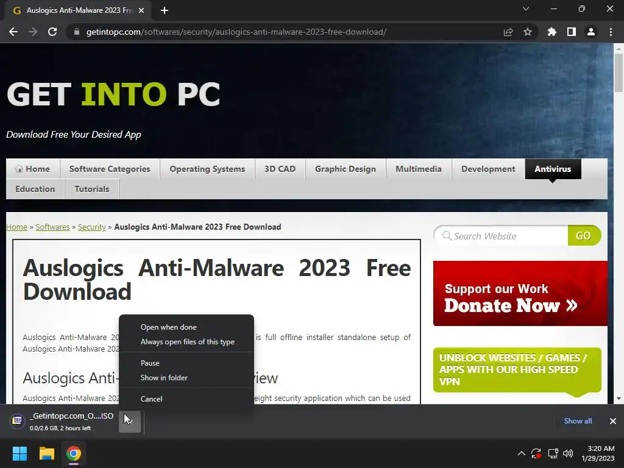Show hidden system tray icons
Screen dimensions: 624x468
click(x=522, y=453)
